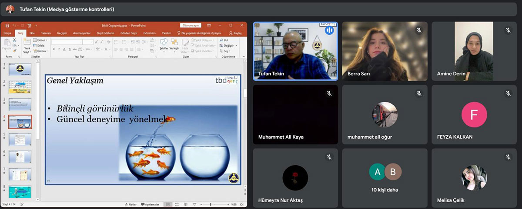Click the cut scissors icon in Pano group
Image resolution: width=522 pixels, height=209 pixels.
[x=14, y=40]
